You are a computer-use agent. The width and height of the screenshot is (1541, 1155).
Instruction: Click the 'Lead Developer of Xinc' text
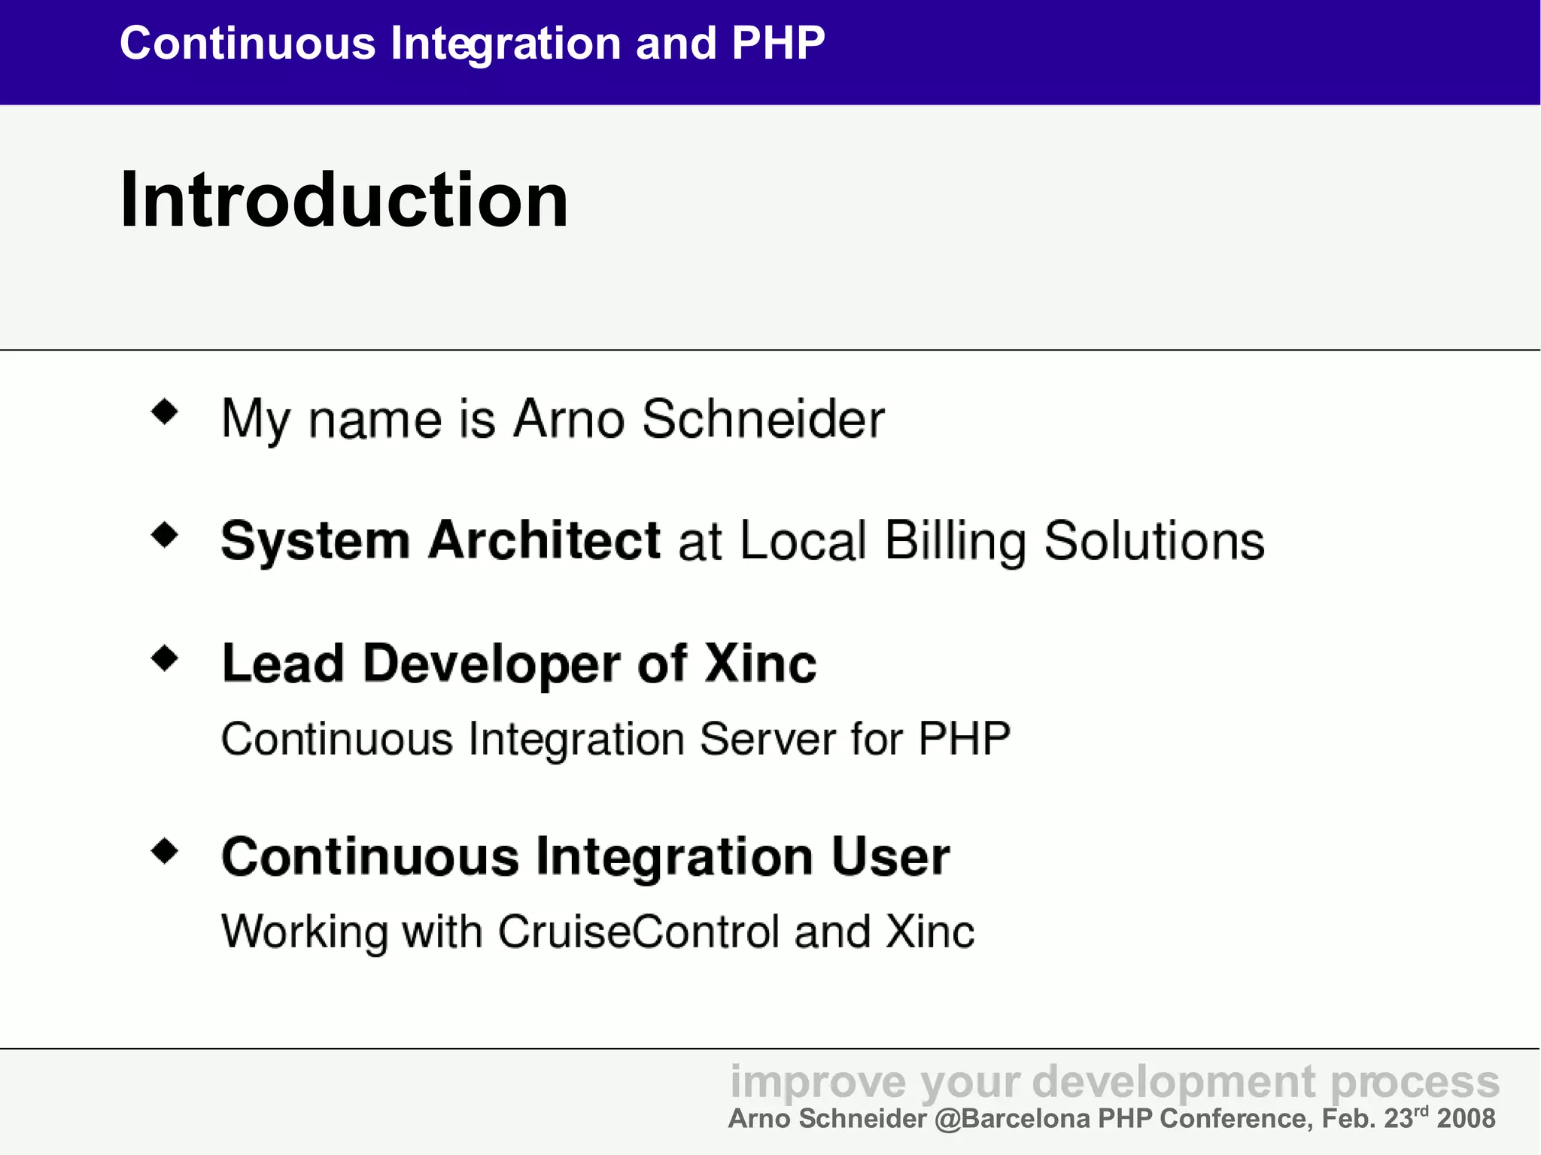[518, 664]
